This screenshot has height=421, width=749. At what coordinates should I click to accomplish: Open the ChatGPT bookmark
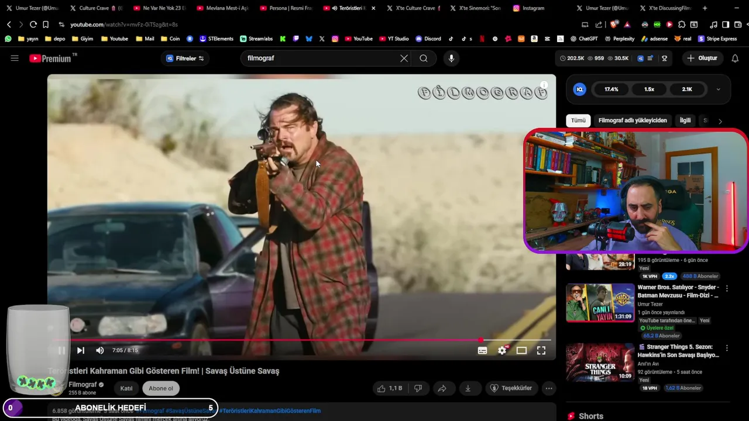(x=585, y=39)
